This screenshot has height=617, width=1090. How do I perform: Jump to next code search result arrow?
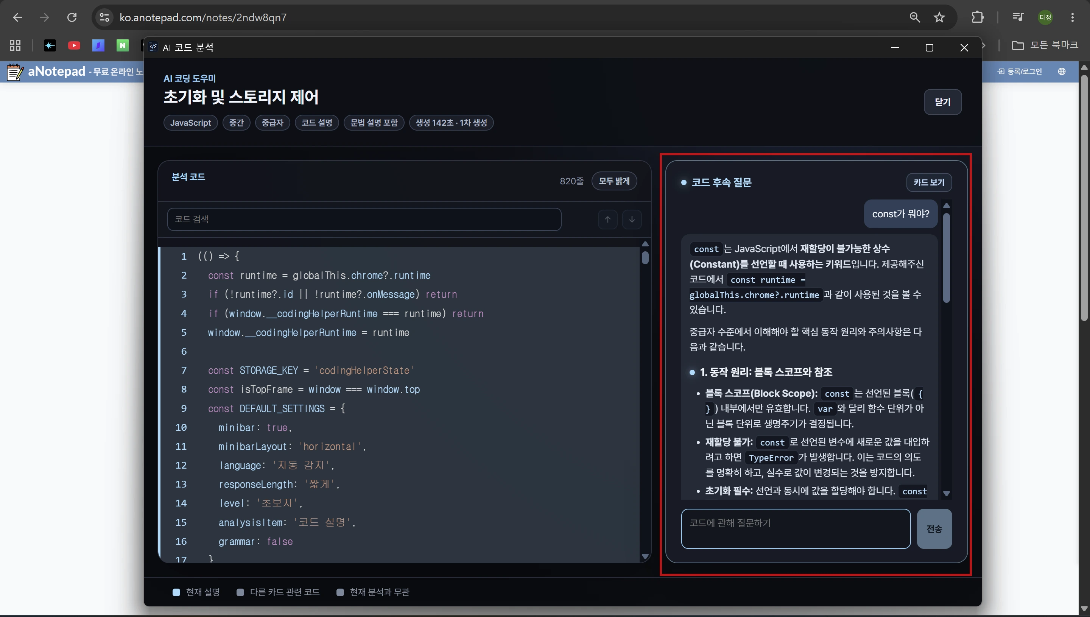(x=632, y=219)
